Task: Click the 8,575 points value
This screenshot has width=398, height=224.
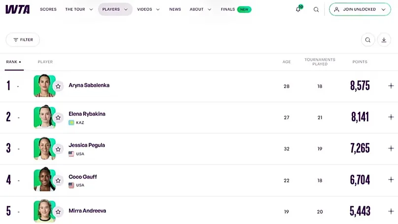Action: (x=360, y=86)
